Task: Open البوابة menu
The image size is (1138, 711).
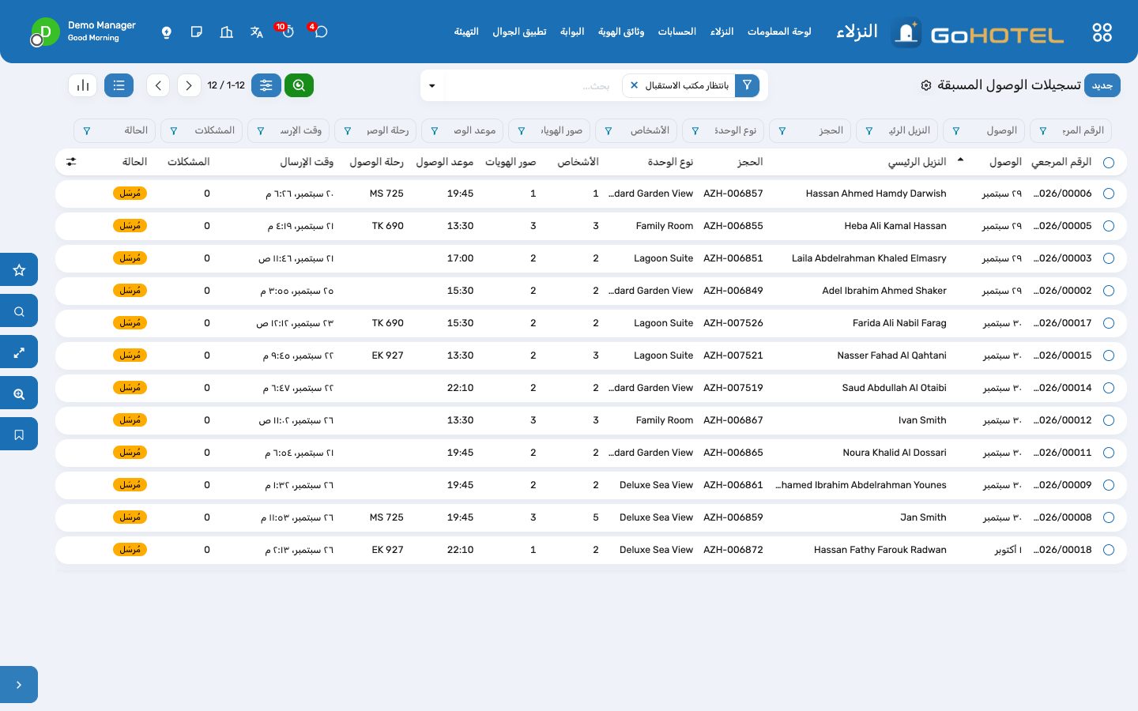Action: pyautogui.click(x=572, y=32)
